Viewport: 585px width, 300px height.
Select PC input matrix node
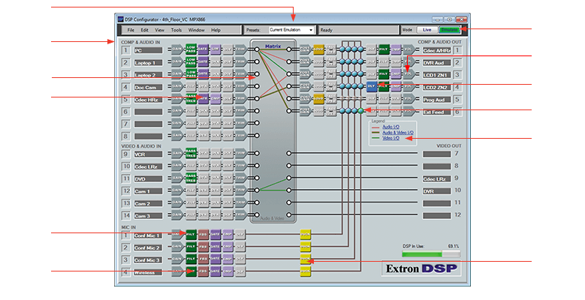pos(257,49)
